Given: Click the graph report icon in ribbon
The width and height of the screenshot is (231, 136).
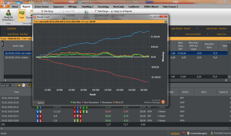Looking at the screenshot, I should (x=86, y=12).
